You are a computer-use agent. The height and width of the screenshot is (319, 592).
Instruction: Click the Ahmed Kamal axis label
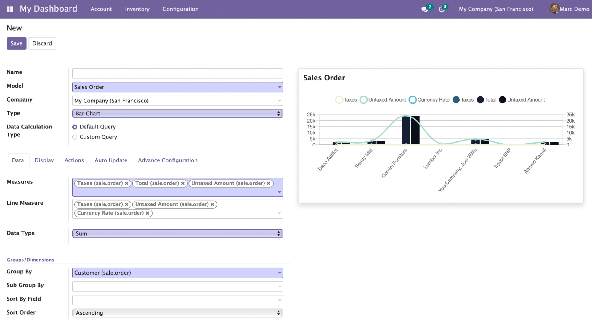point(535,161)
